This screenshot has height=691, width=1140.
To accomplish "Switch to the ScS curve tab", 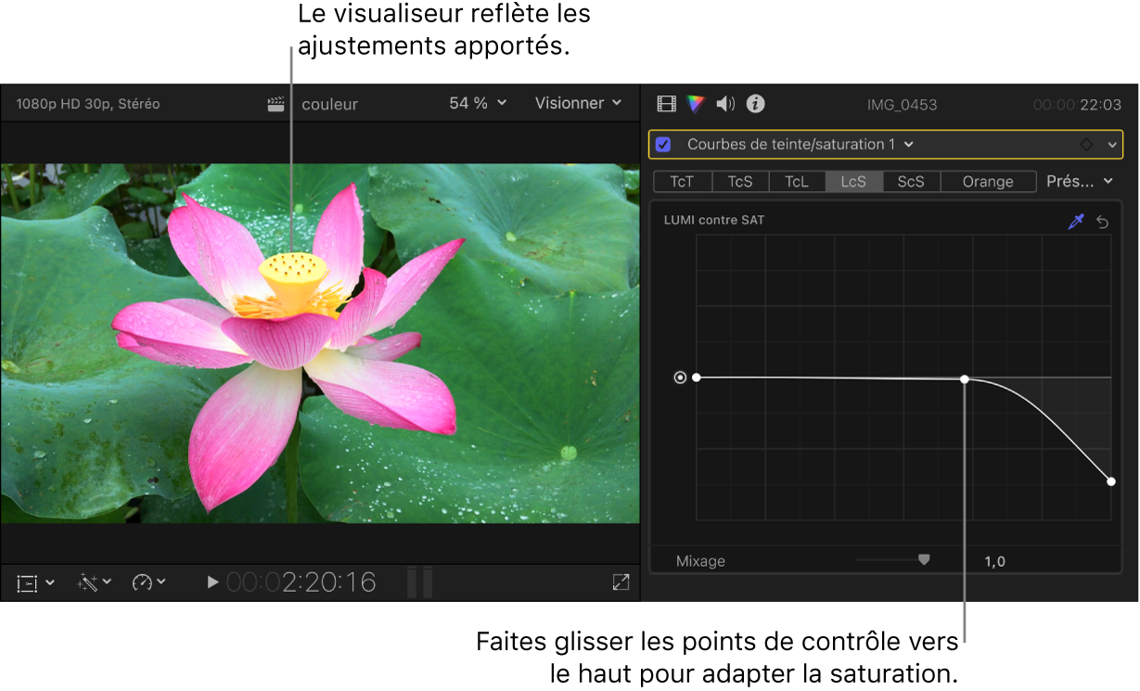I will tap(911, 182).
